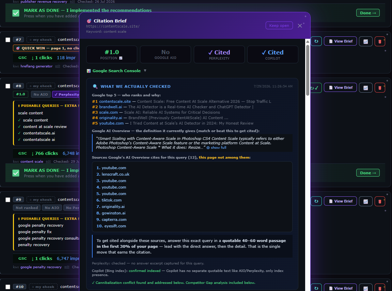Open View Brief for row #8
The height and width of the screenshot is (291, 392).
(340, 87)
